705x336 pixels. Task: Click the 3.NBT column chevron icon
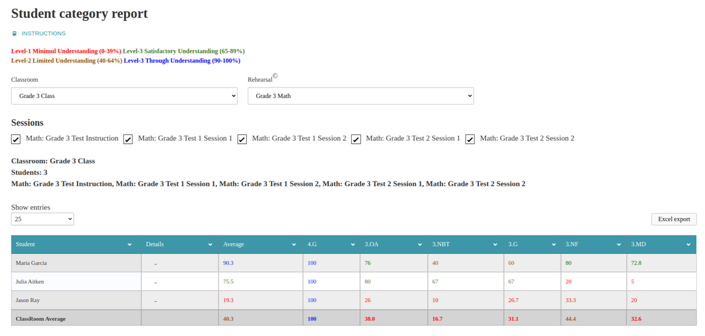tap(495, 244)
